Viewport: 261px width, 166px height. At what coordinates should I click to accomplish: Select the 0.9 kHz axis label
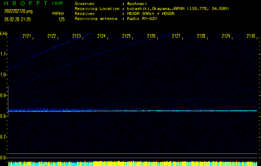tap(4, 95)
